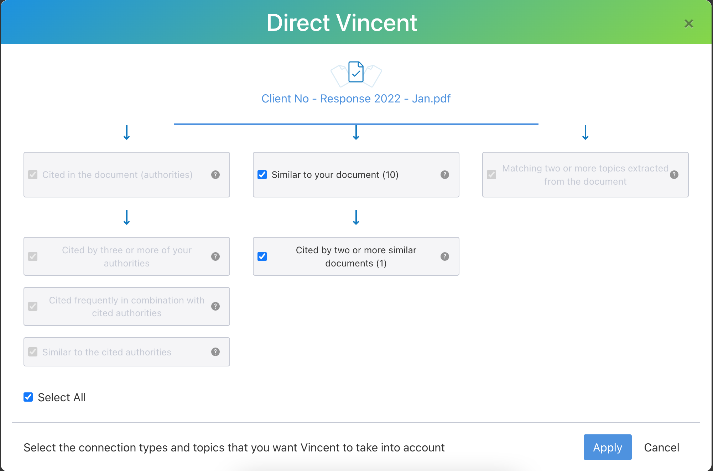The image size is (713, 471).
Task: Uncheck Cited by two or more similar documents
Action: click(262, 256)
